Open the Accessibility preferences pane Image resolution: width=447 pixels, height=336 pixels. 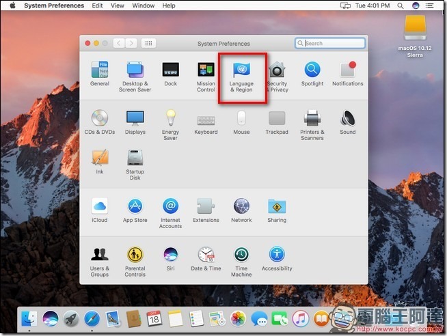point(277,259)
